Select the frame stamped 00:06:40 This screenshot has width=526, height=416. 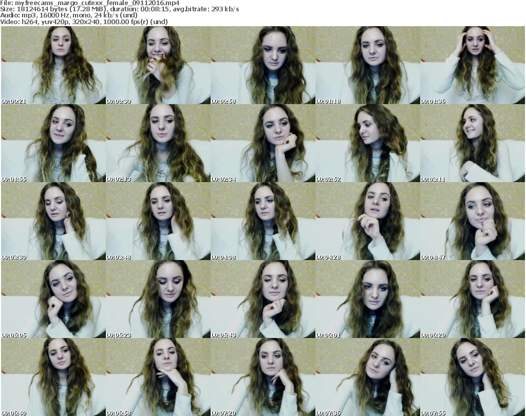coord(53,377)
